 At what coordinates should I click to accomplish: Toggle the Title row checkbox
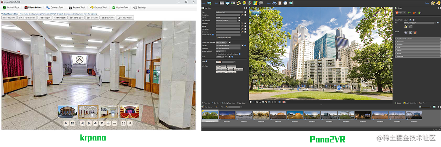(245, 12)
